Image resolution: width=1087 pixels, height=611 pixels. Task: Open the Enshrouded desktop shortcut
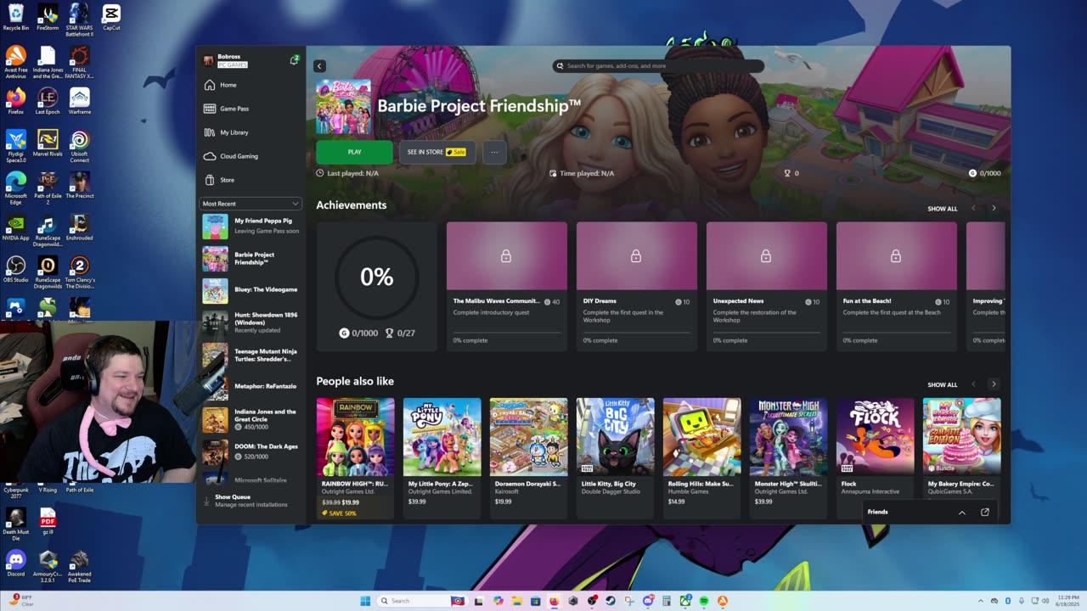pos(80,227)
